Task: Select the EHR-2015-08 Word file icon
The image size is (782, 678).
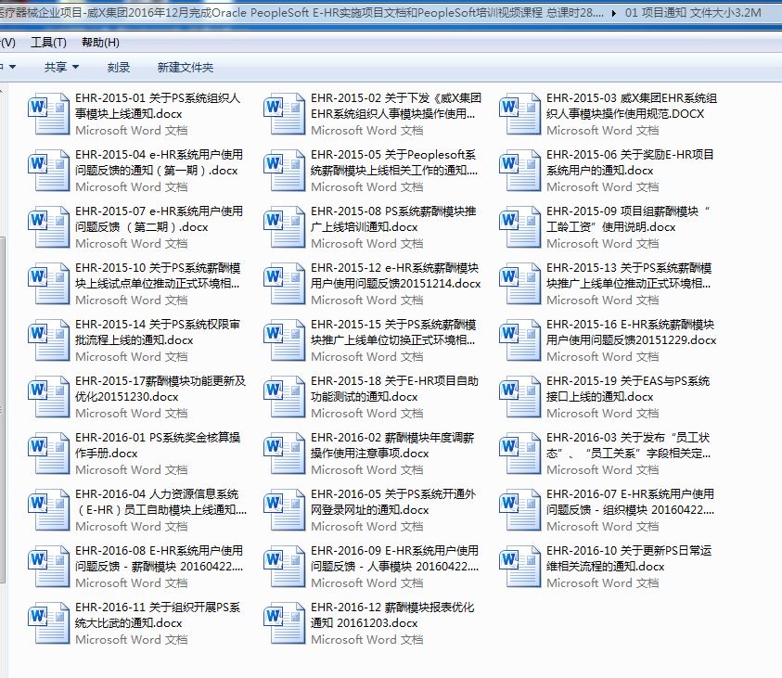Action: tap(284, 227)
